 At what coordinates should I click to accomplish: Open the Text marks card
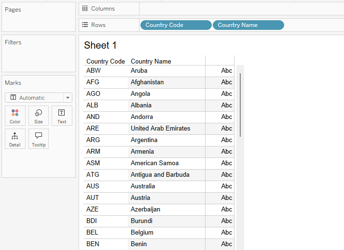(62, 116)
